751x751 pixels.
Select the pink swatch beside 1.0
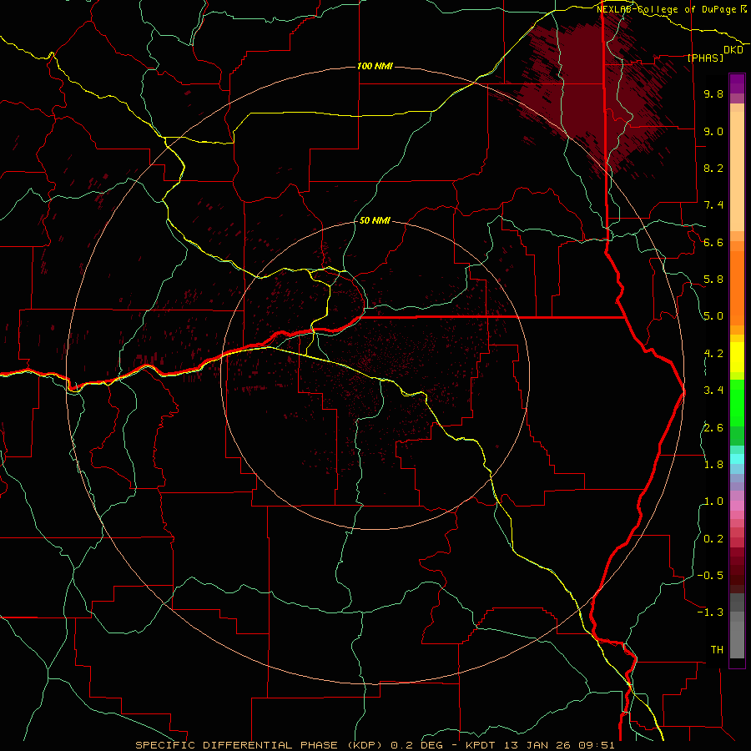point(737,506)
